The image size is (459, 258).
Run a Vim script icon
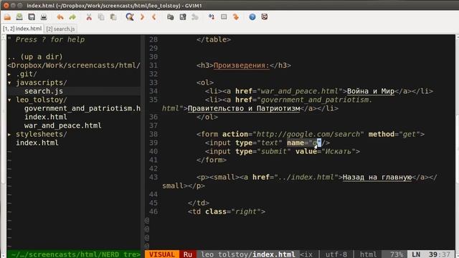click(x=194, y=17)
